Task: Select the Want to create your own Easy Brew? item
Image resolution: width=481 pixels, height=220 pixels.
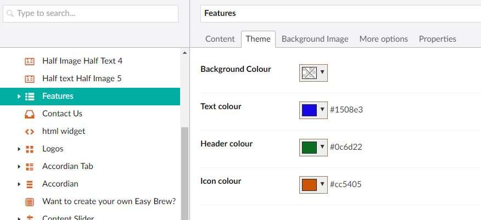Action: coord(109,201)
